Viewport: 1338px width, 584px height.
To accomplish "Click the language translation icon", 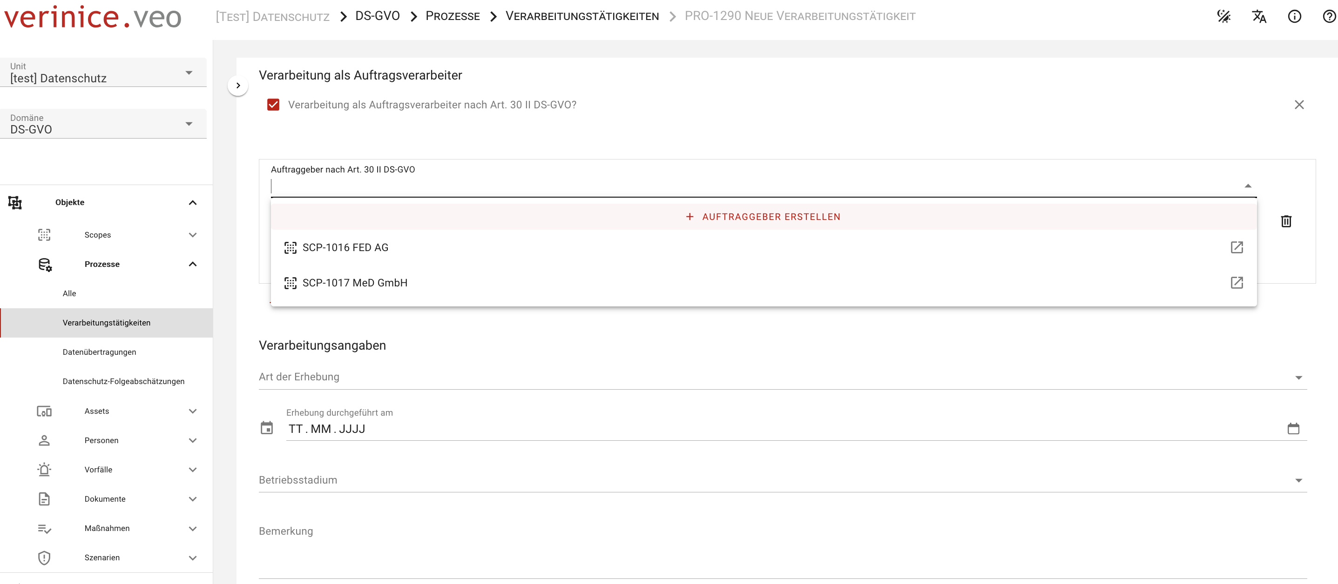I will point(1258,17).
